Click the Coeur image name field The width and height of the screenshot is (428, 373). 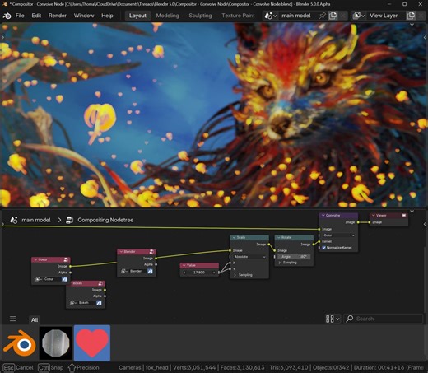pyautogui.click(x=52, y=279)
